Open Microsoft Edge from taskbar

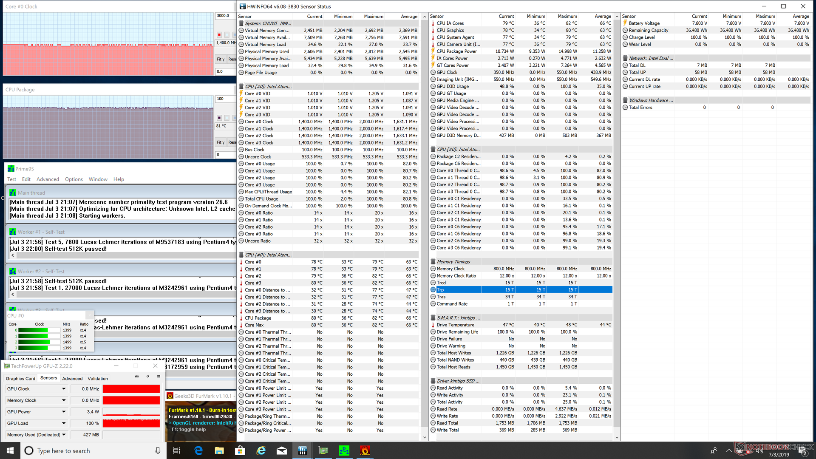pos(198,450)
